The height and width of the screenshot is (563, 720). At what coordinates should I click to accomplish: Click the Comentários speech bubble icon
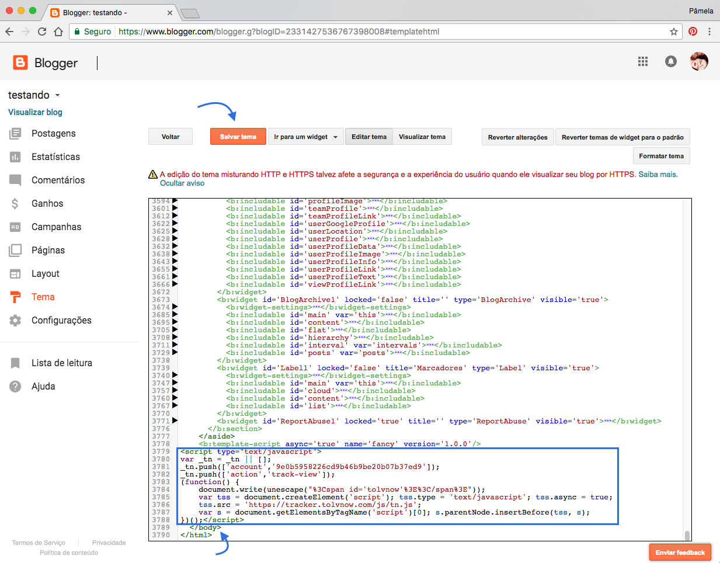pyautogui.click(x=15, y=180)
